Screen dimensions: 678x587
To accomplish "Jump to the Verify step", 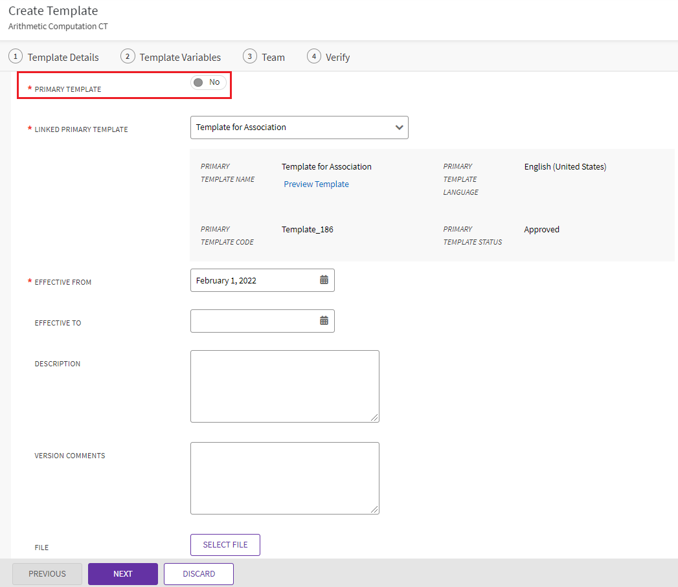I will pos(329,57).
